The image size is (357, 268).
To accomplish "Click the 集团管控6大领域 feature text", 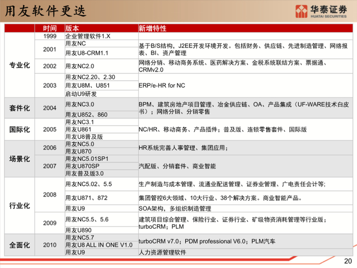I will [x=220, y=198].
